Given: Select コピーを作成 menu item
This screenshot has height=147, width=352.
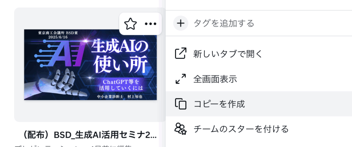Looking at the screenshot, I should tap(259, 104).
